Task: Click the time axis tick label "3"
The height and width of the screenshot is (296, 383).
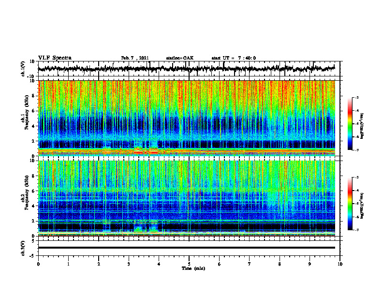Action: click(x=129, y=264)
